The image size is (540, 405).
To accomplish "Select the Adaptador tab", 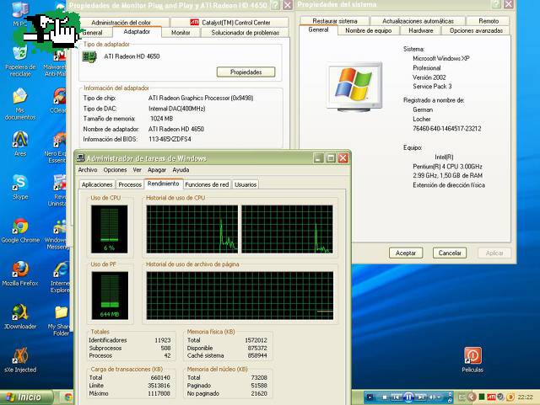I will point(137,32).
